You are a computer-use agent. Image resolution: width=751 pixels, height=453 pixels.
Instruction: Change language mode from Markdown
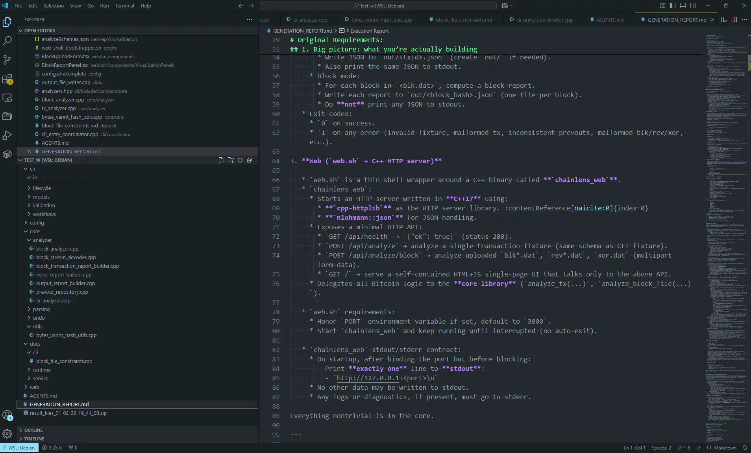(725, 447)
